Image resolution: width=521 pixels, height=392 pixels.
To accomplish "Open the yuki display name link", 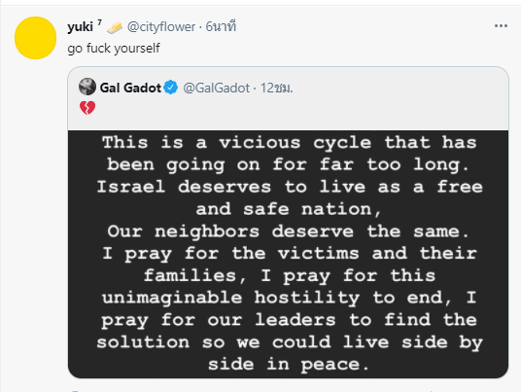I will coord(80,27).
